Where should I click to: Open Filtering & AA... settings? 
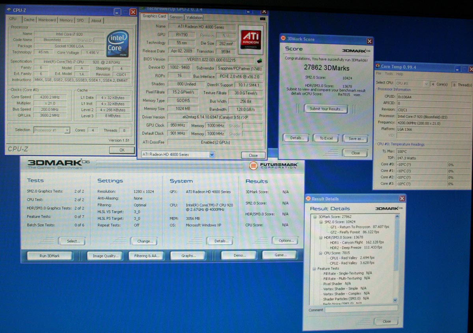pyautogui.click(x=146, y=256)
